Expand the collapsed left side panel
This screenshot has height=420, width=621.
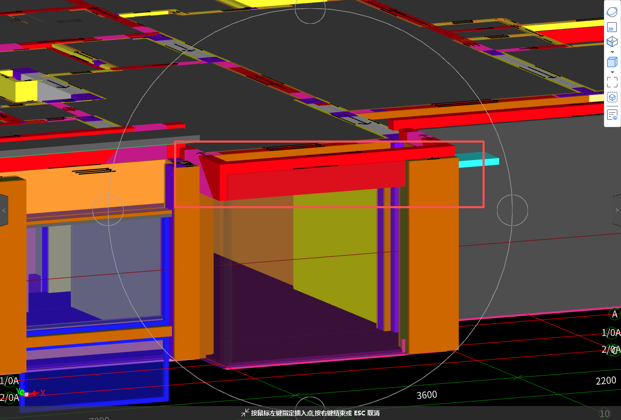[4, 210]
